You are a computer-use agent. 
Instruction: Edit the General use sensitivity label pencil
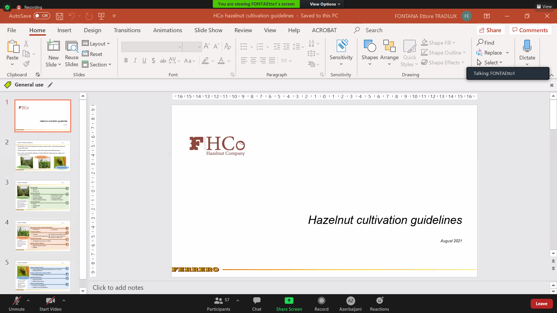(50, 85)
